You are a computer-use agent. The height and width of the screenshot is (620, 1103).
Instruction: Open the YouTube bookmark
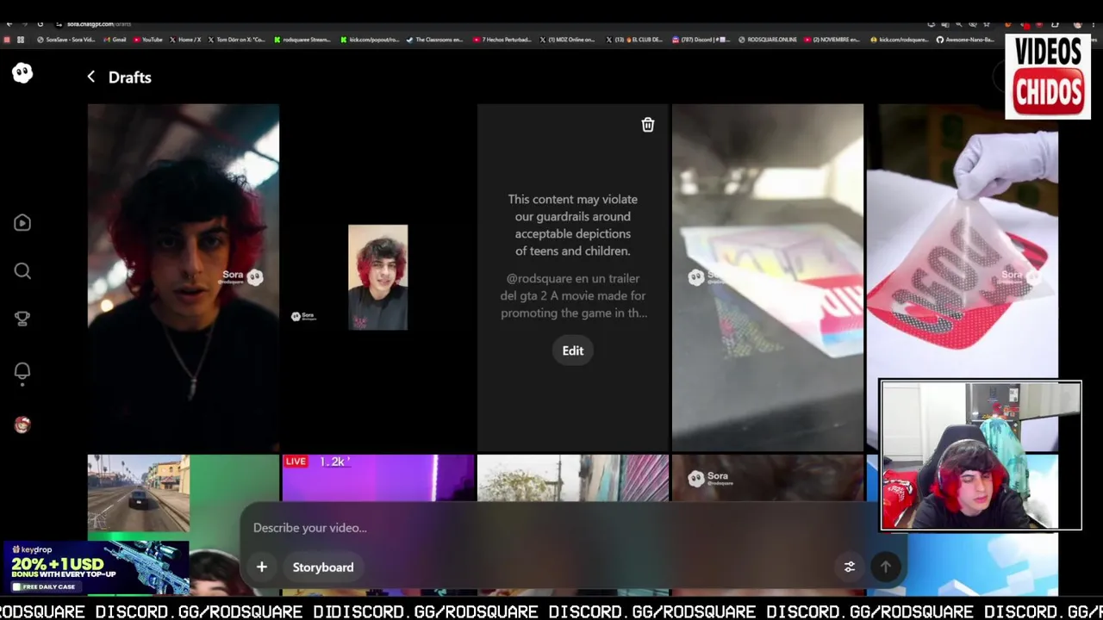click(x=147, y=40)
